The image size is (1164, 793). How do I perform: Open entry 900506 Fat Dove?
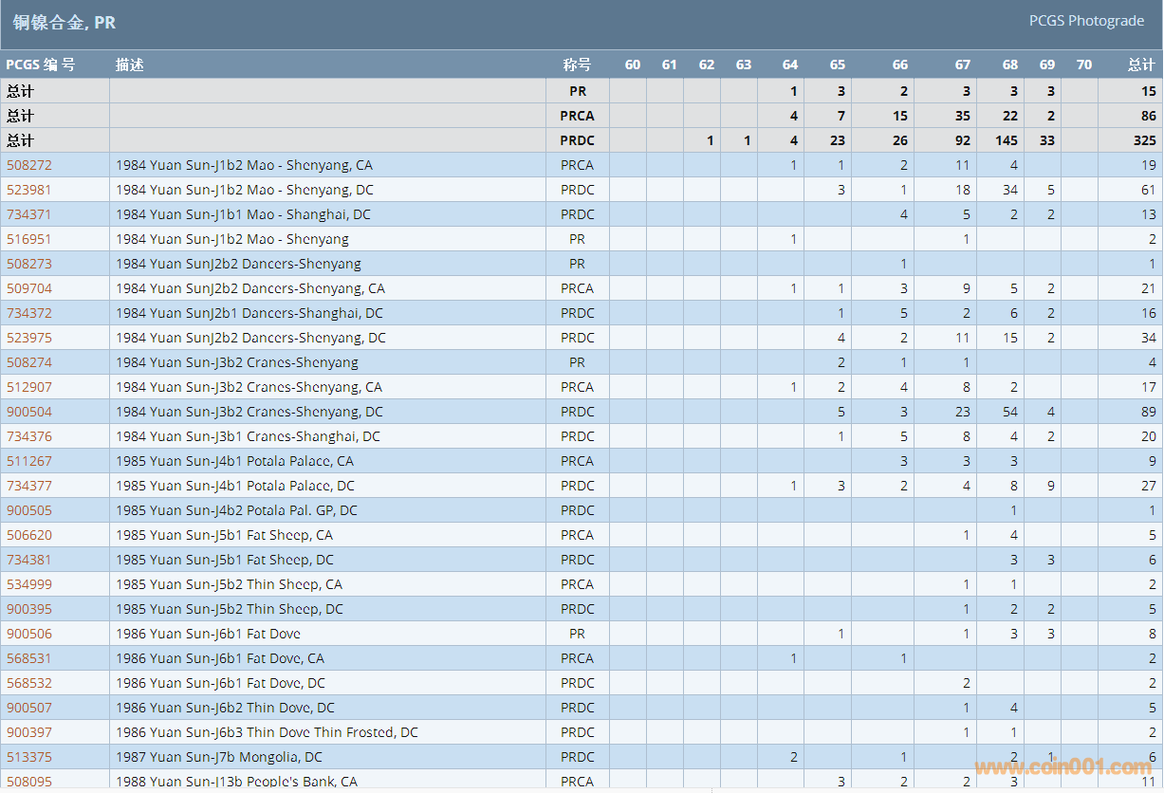(x=29, y=634)
